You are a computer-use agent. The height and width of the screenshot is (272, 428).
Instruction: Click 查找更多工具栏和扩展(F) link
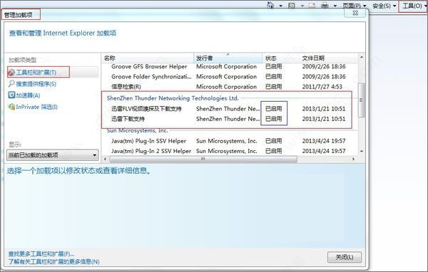41,254
